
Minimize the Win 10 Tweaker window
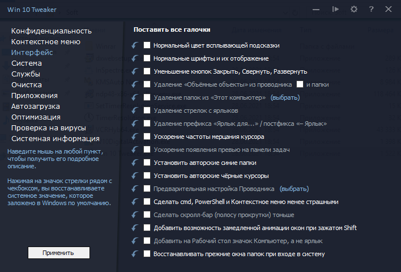click(316, 10)
